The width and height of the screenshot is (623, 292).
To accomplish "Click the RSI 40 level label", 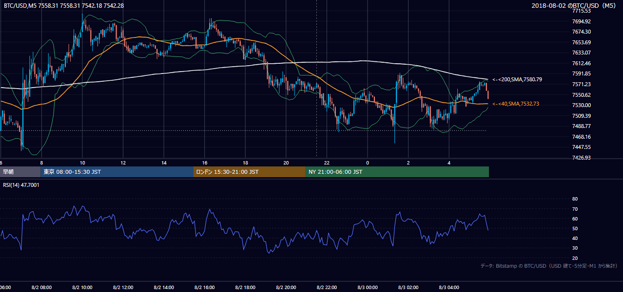I will point(575,238).
